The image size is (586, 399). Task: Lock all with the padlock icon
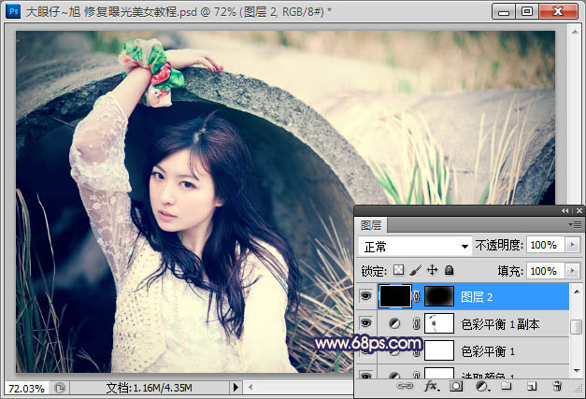click(x=450, y=270)
